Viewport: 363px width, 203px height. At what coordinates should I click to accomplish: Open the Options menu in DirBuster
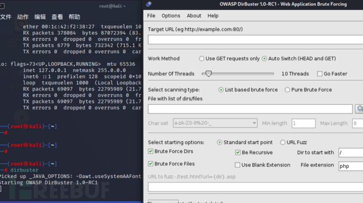pos(171,16)
